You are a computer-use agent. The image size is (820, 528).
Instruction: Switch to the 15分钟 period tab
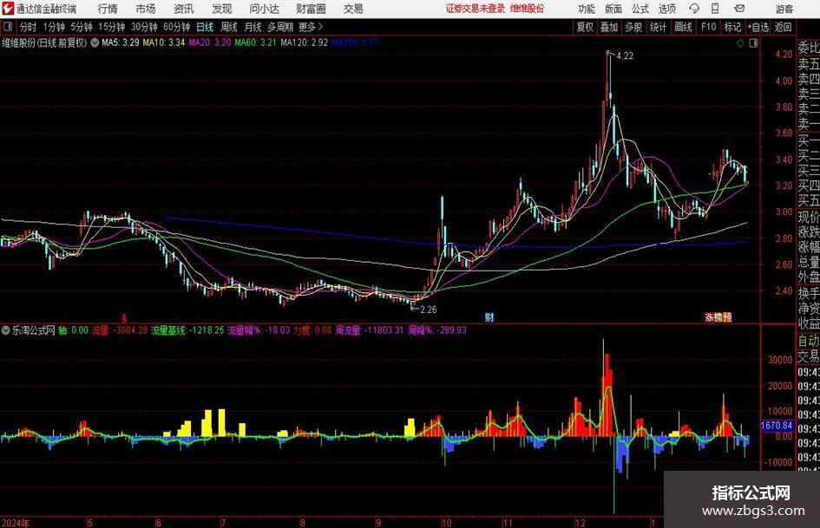coord(112,27)
